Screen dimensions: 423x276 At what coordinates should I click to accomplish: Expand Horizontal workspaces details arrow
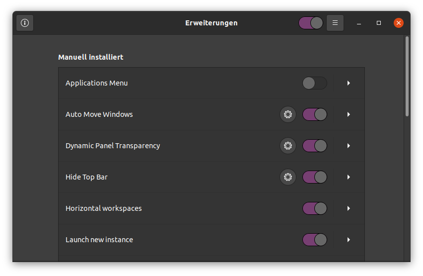point(349,208)
